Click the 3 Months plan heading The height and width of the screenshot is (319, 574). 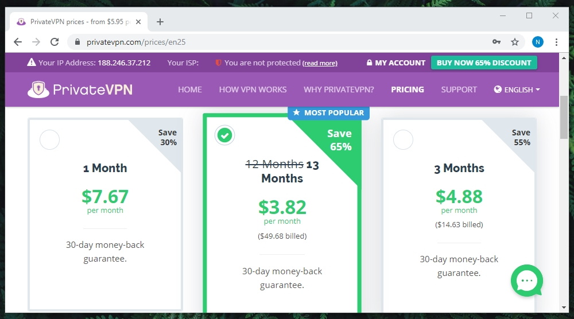[x=459, y=168]
